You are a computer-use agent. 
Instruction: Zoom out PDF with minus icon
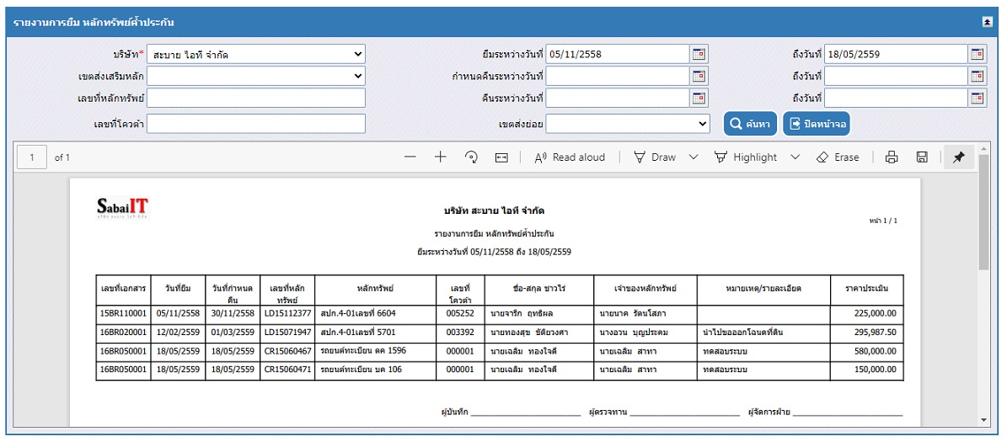click(410, 157)
